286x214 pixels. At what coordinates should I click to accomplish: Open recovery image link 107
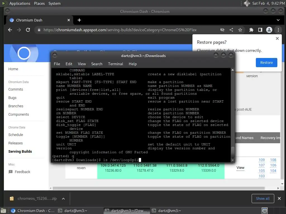261,165
